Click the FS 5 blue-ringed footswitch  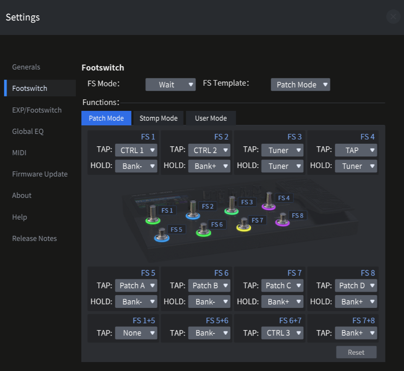(161, 235)
